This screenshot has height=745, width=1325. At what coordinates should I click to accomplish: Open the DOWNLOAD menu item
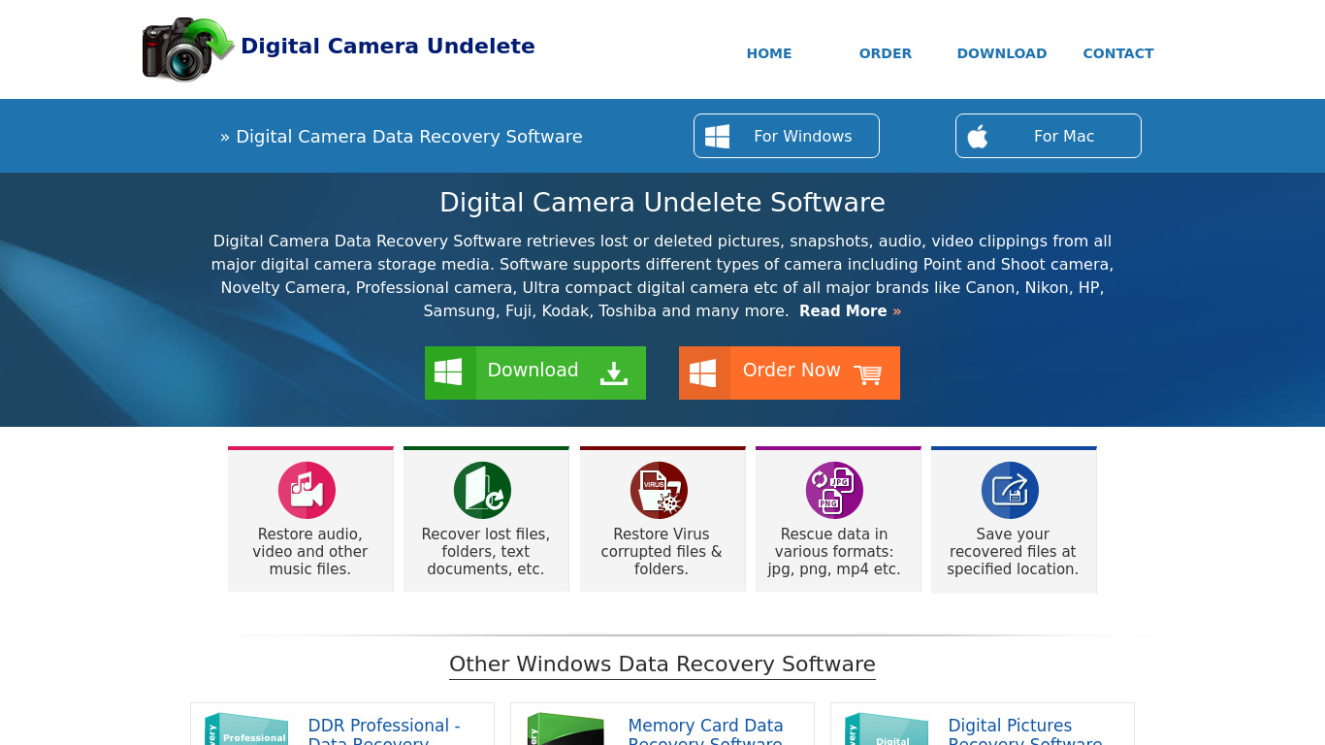coord(1002,53)
